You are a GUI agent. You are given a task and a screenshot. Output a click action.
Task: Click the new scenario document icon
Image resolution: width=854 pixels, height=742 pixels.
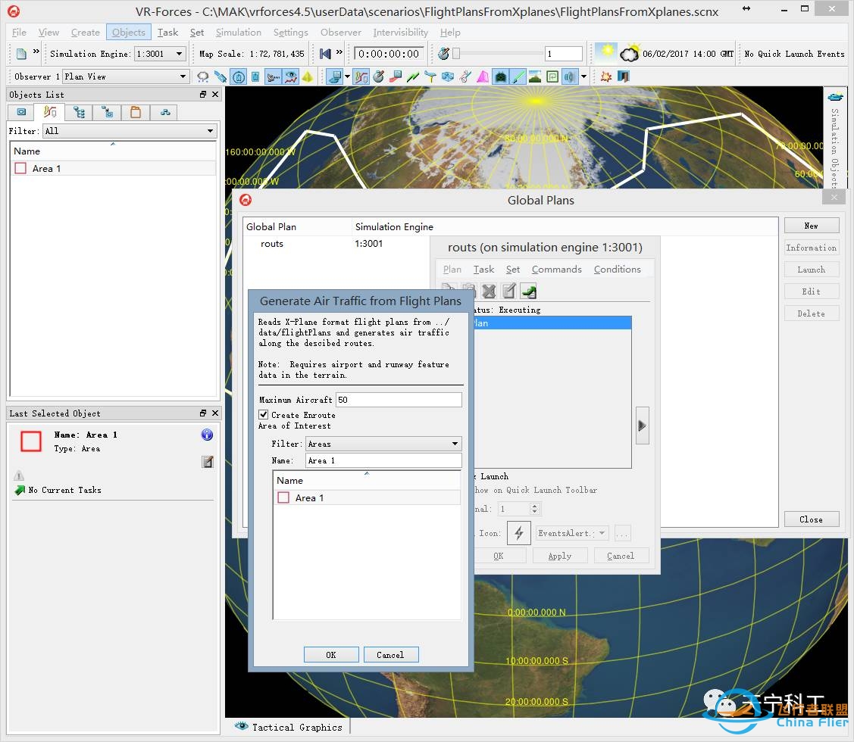pos(21,54)
